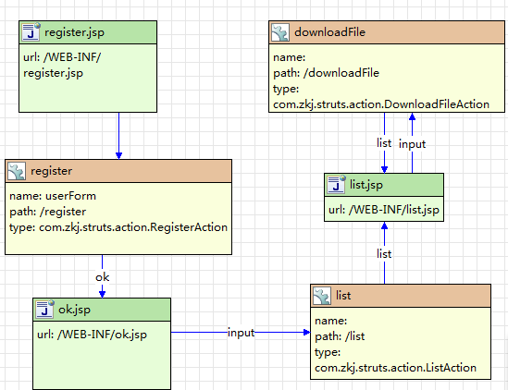Viewport: 508px width, 390px height.
Task: Click 'name:' property in downloadFile node
Action: [290, 57]
